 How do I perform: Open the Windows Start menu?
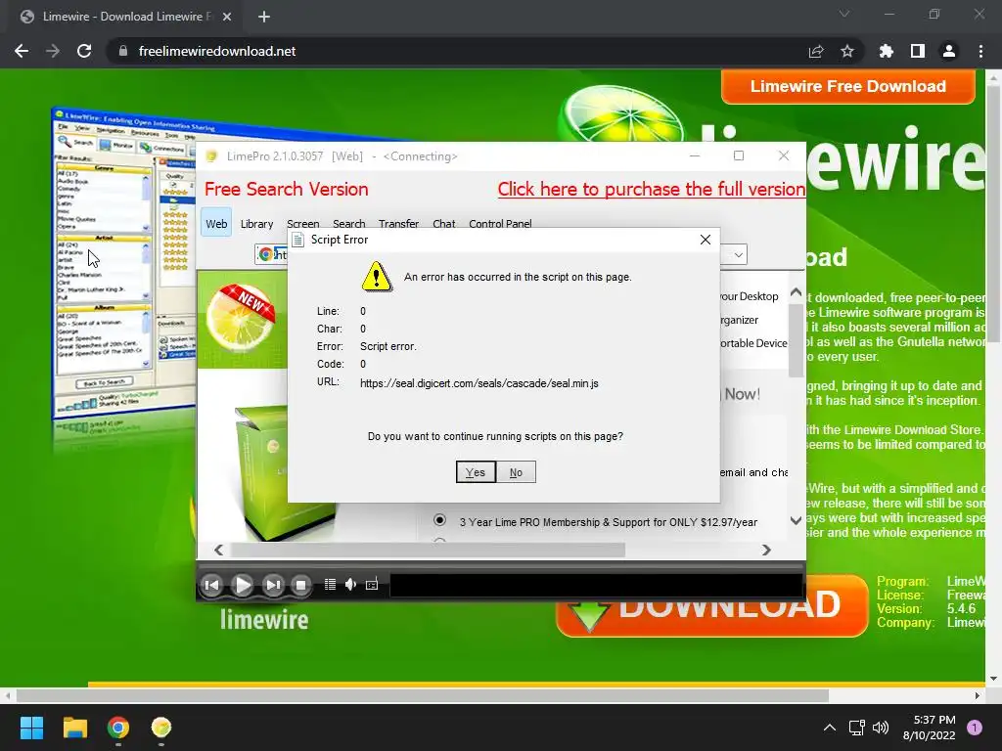coord(31,728)
